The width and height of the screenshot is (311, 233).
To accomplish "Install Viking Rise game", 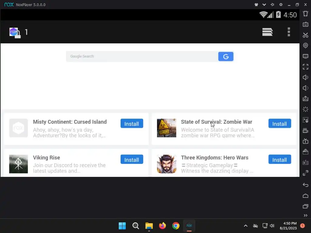I will [x=132, y=159].
